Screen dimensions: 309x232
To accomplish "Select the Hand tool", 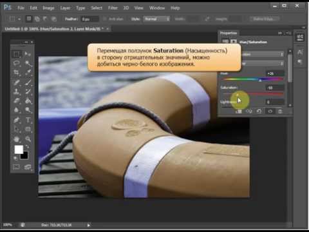I will (x=17, y=139).
